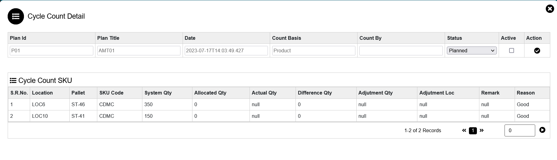Click the page number input field
Screen dimensions: 557x160
pyautogui.click(x=519, y=130)
